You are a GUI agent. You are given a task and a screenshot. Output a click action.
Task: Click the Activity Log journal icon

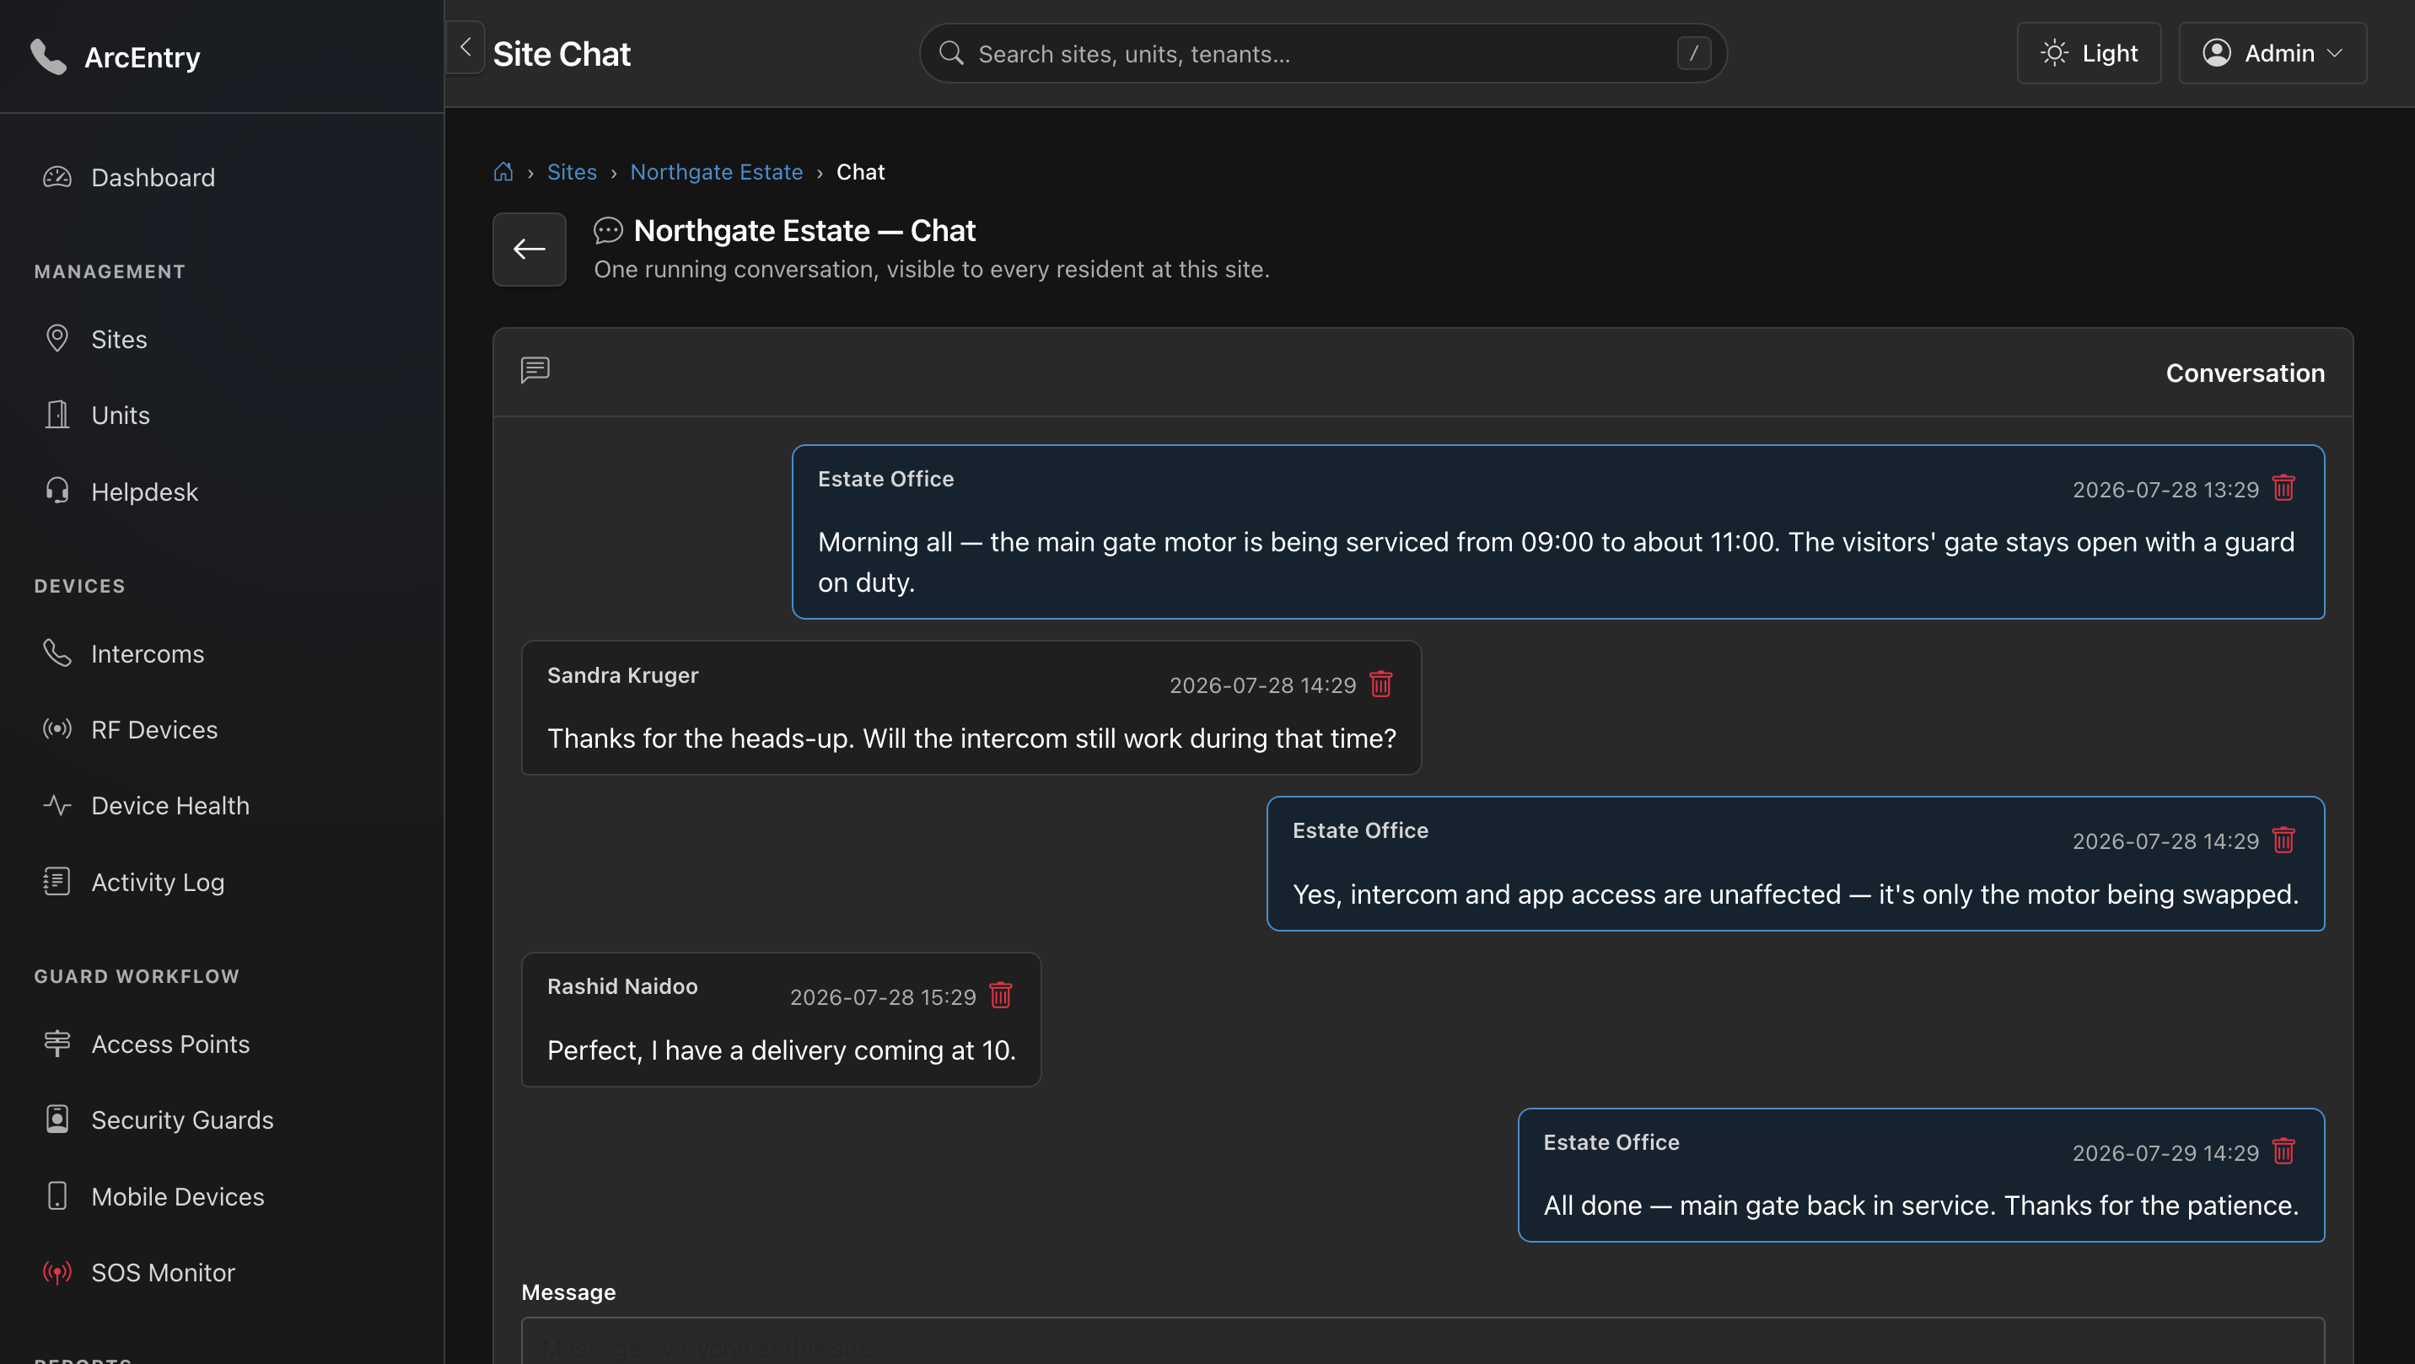pyautogui.click(x=57, y=881)
